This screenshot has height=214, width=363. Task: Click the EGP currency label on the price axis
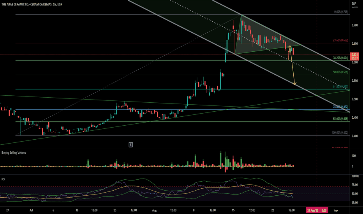tap(354, 4)
